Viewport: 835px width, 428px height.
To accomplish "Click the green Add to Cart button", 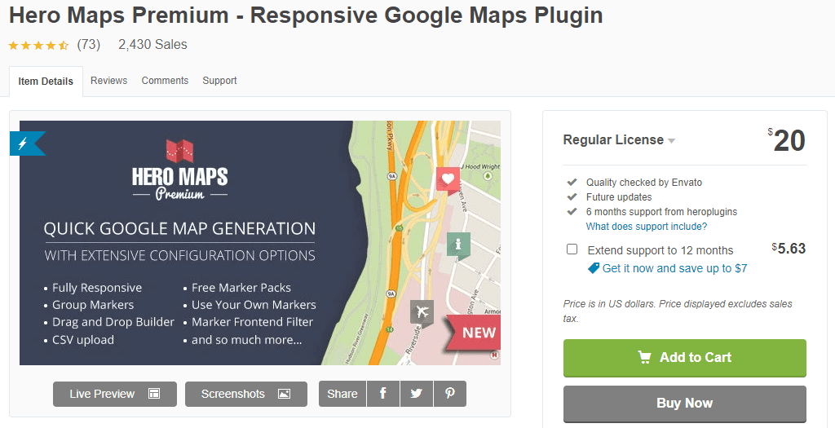I will coord(685,358).
